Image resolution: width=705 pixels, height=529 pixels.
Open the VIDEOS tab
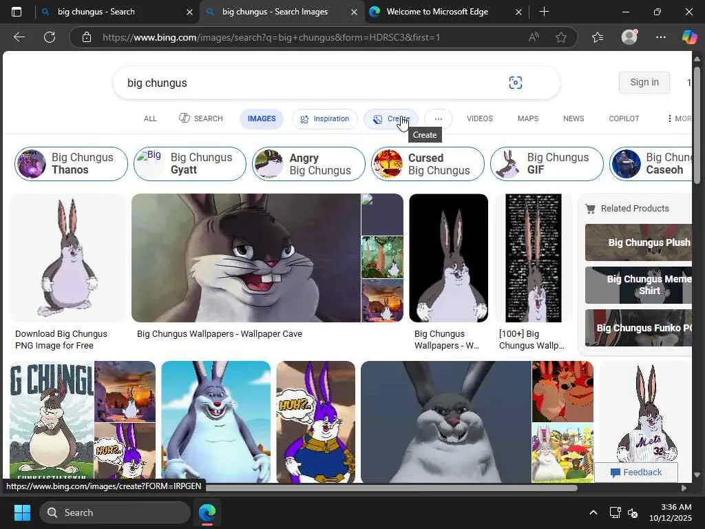coord(479,118)
